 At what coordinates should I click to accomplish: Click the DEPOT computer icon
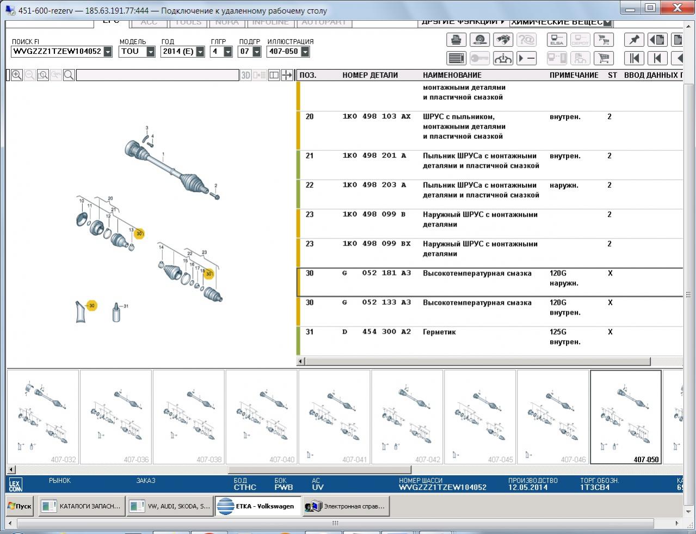[x=580, y=40]
